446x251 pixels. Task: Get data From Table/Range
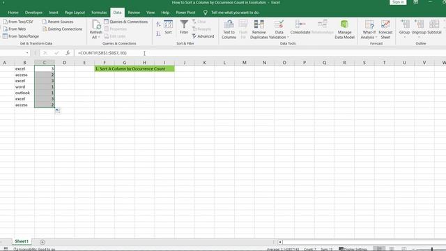pyautogui.click(x=21, y=36)
